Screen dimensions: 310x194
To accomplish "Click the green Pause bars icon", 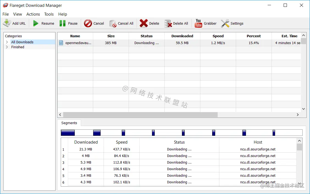I will click(x=62, y=23).
